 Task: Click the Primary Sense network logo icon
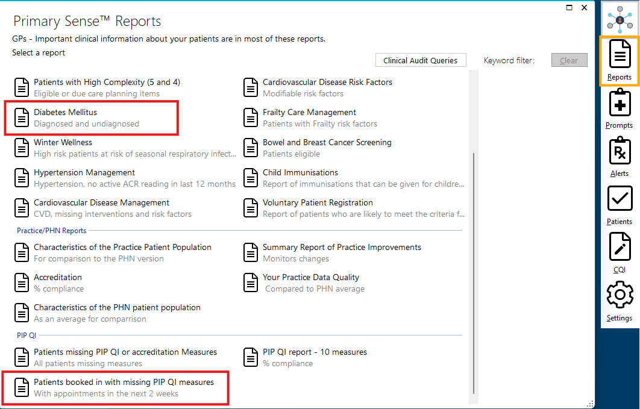[x=620, y=19]
